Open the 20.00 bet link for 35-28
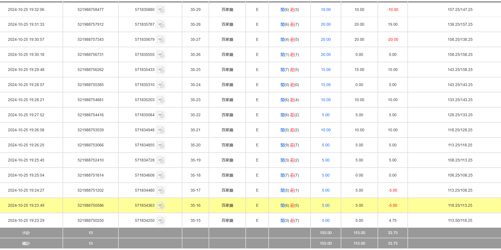Viewport: 501px width, 250px height. pos(326,25)
